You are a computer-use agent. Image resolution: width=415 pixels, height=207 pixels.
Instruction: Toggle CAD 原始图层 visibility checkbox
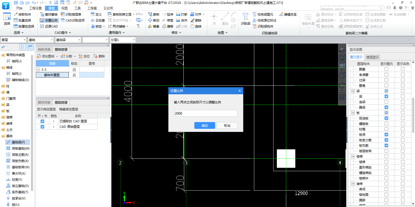click(x=42, y=127)
